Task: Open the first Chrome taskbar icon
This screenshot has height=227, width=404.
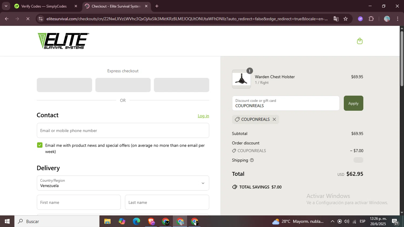Action: (x=166, y=221)
